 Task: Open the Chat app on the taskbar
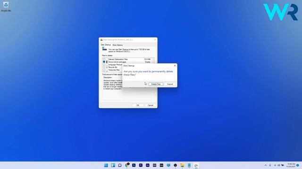[x=120, y=165]
